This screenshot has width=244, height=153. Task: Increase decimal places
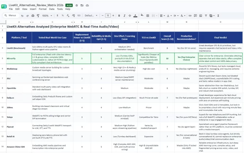[73, 15]
